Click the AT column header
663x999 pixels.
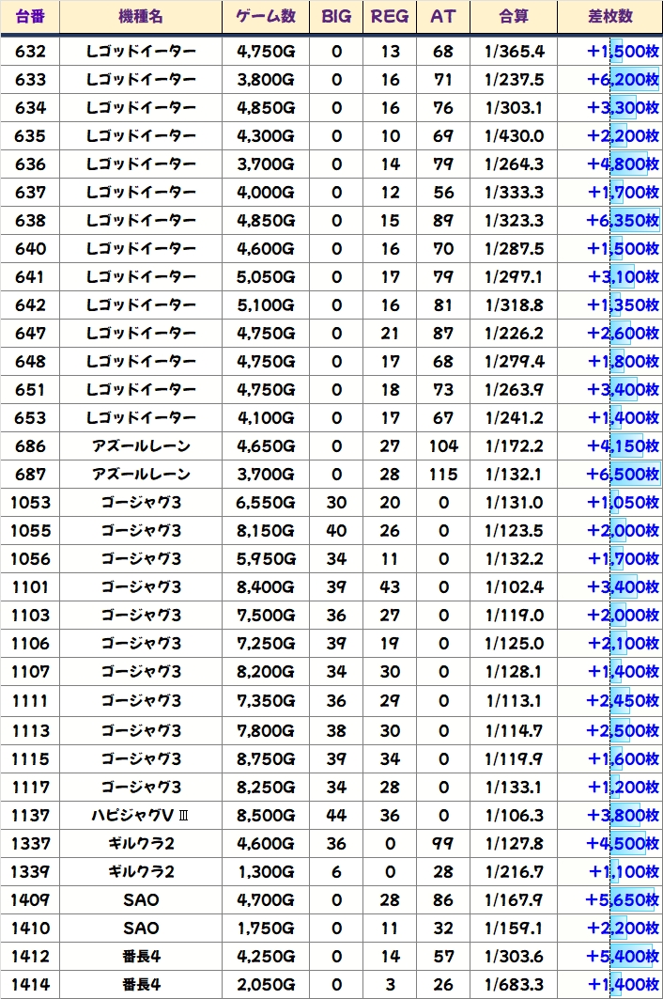[x=443, y=17]
